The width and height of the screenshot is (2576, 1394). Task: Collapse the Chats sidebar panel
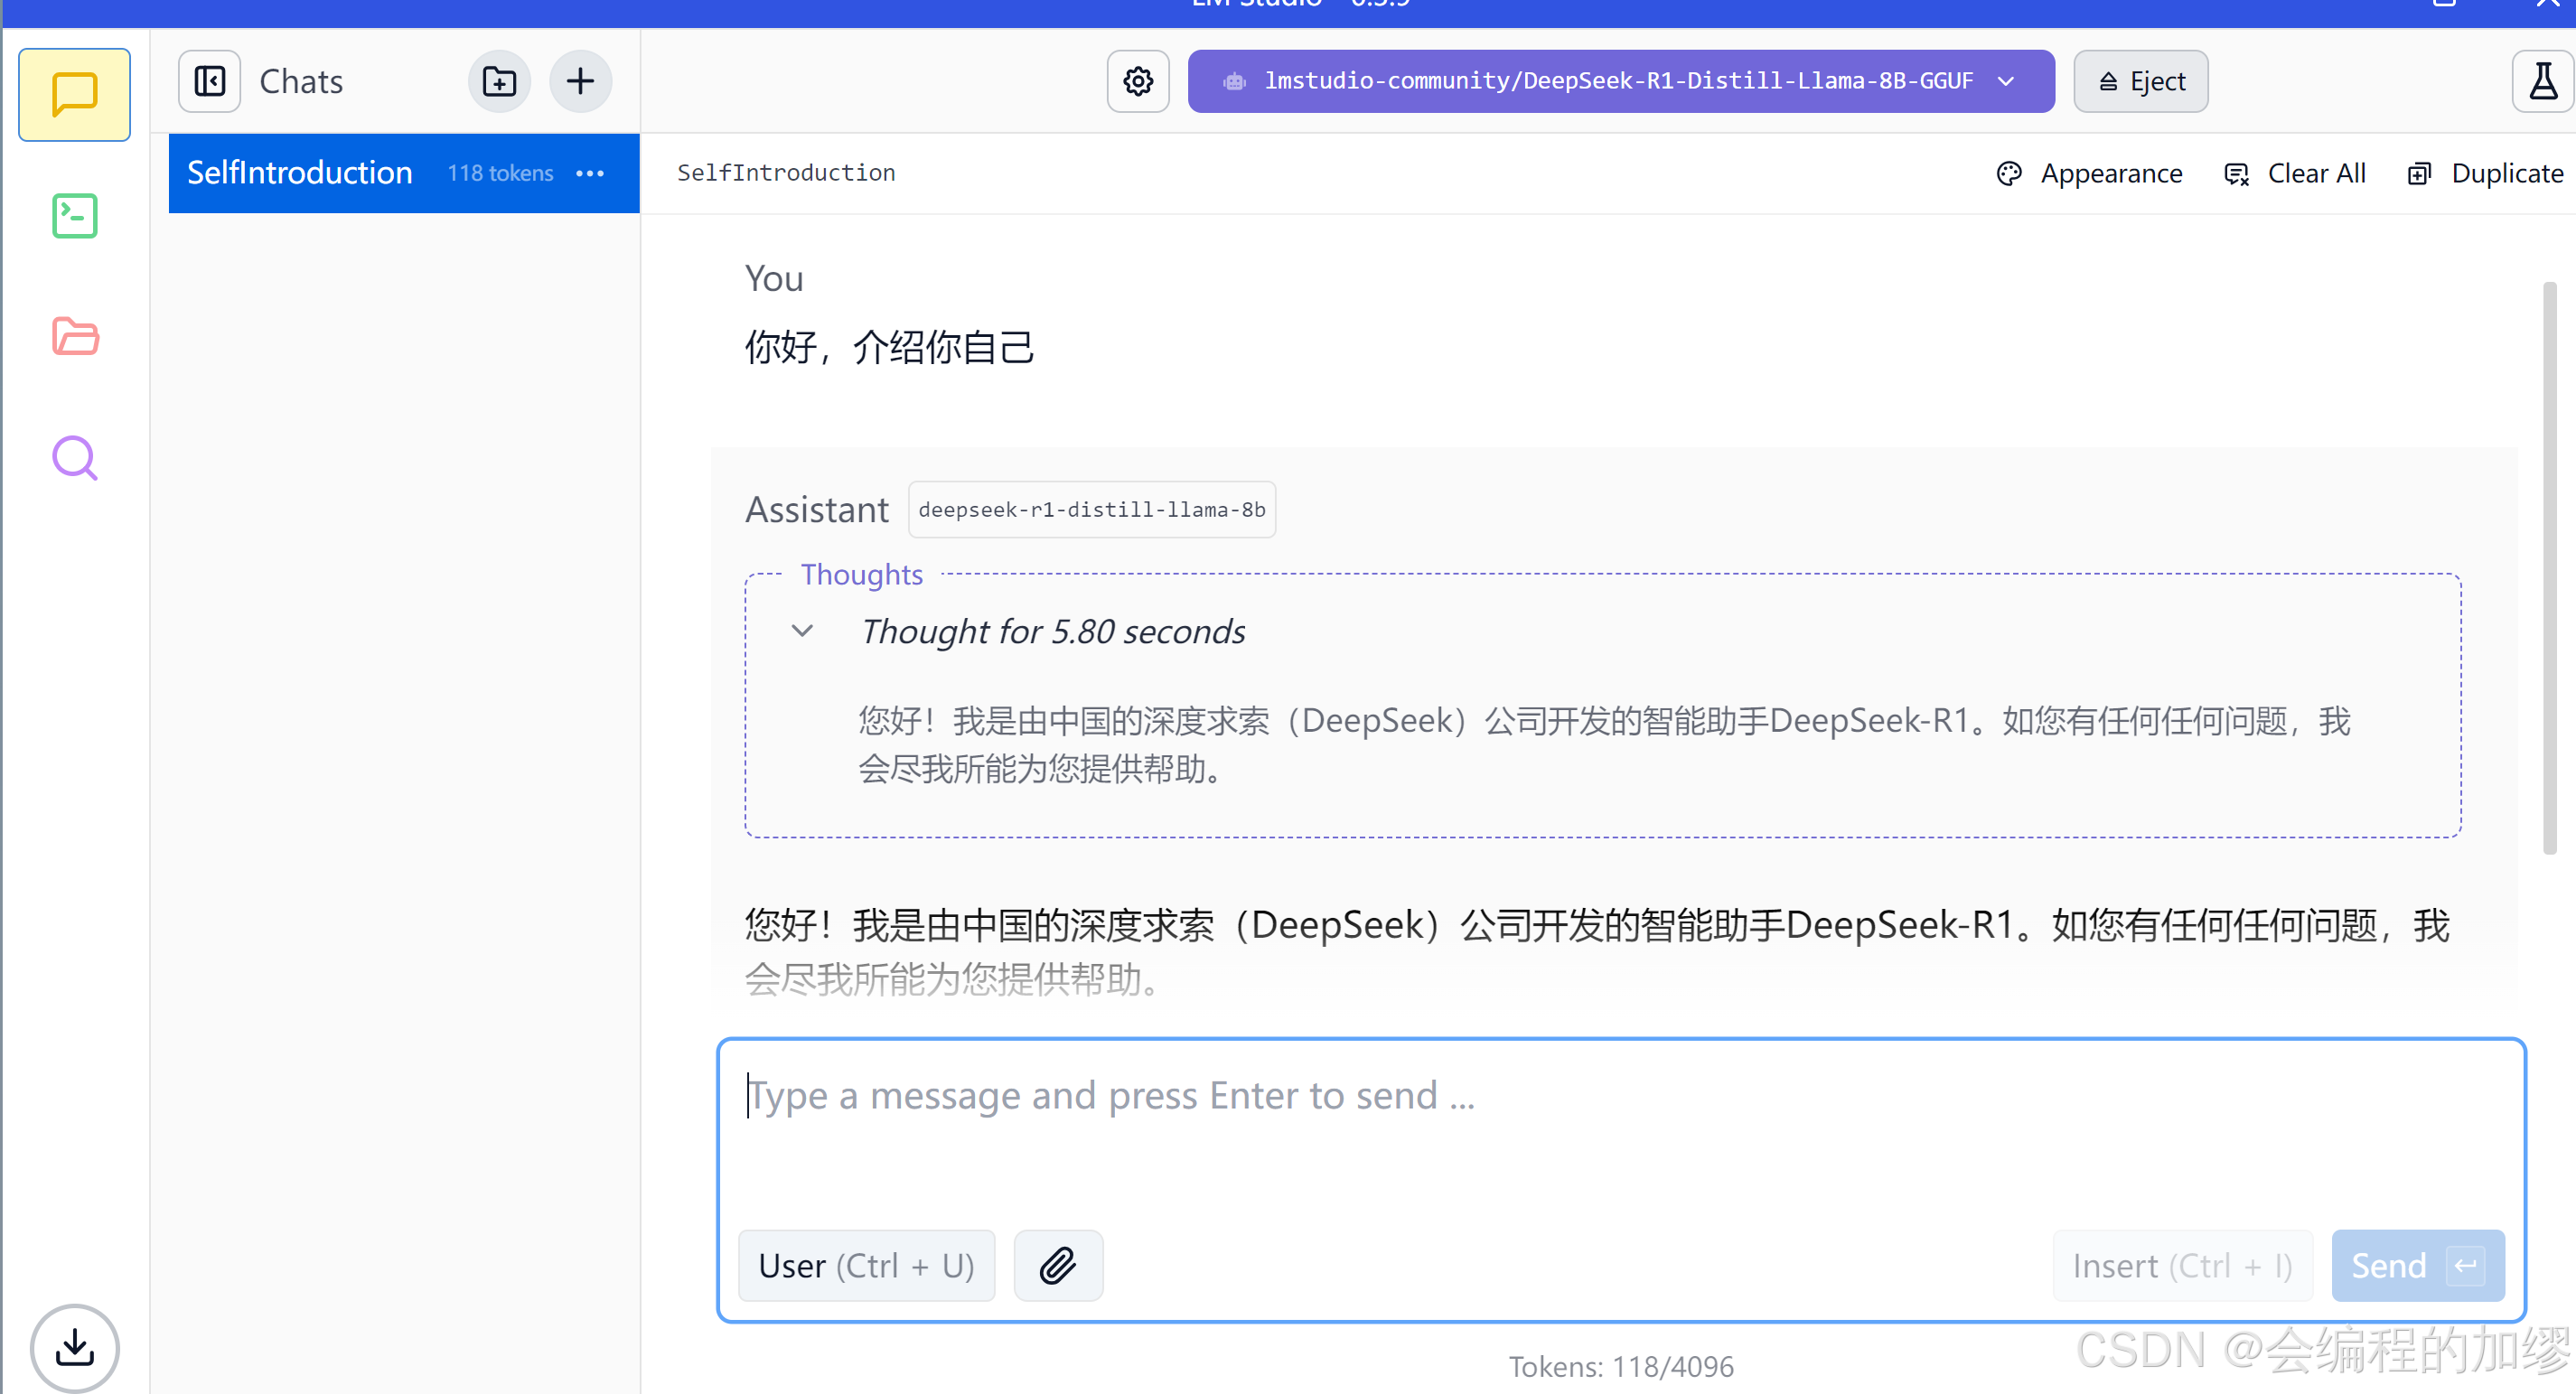(209, 81)
